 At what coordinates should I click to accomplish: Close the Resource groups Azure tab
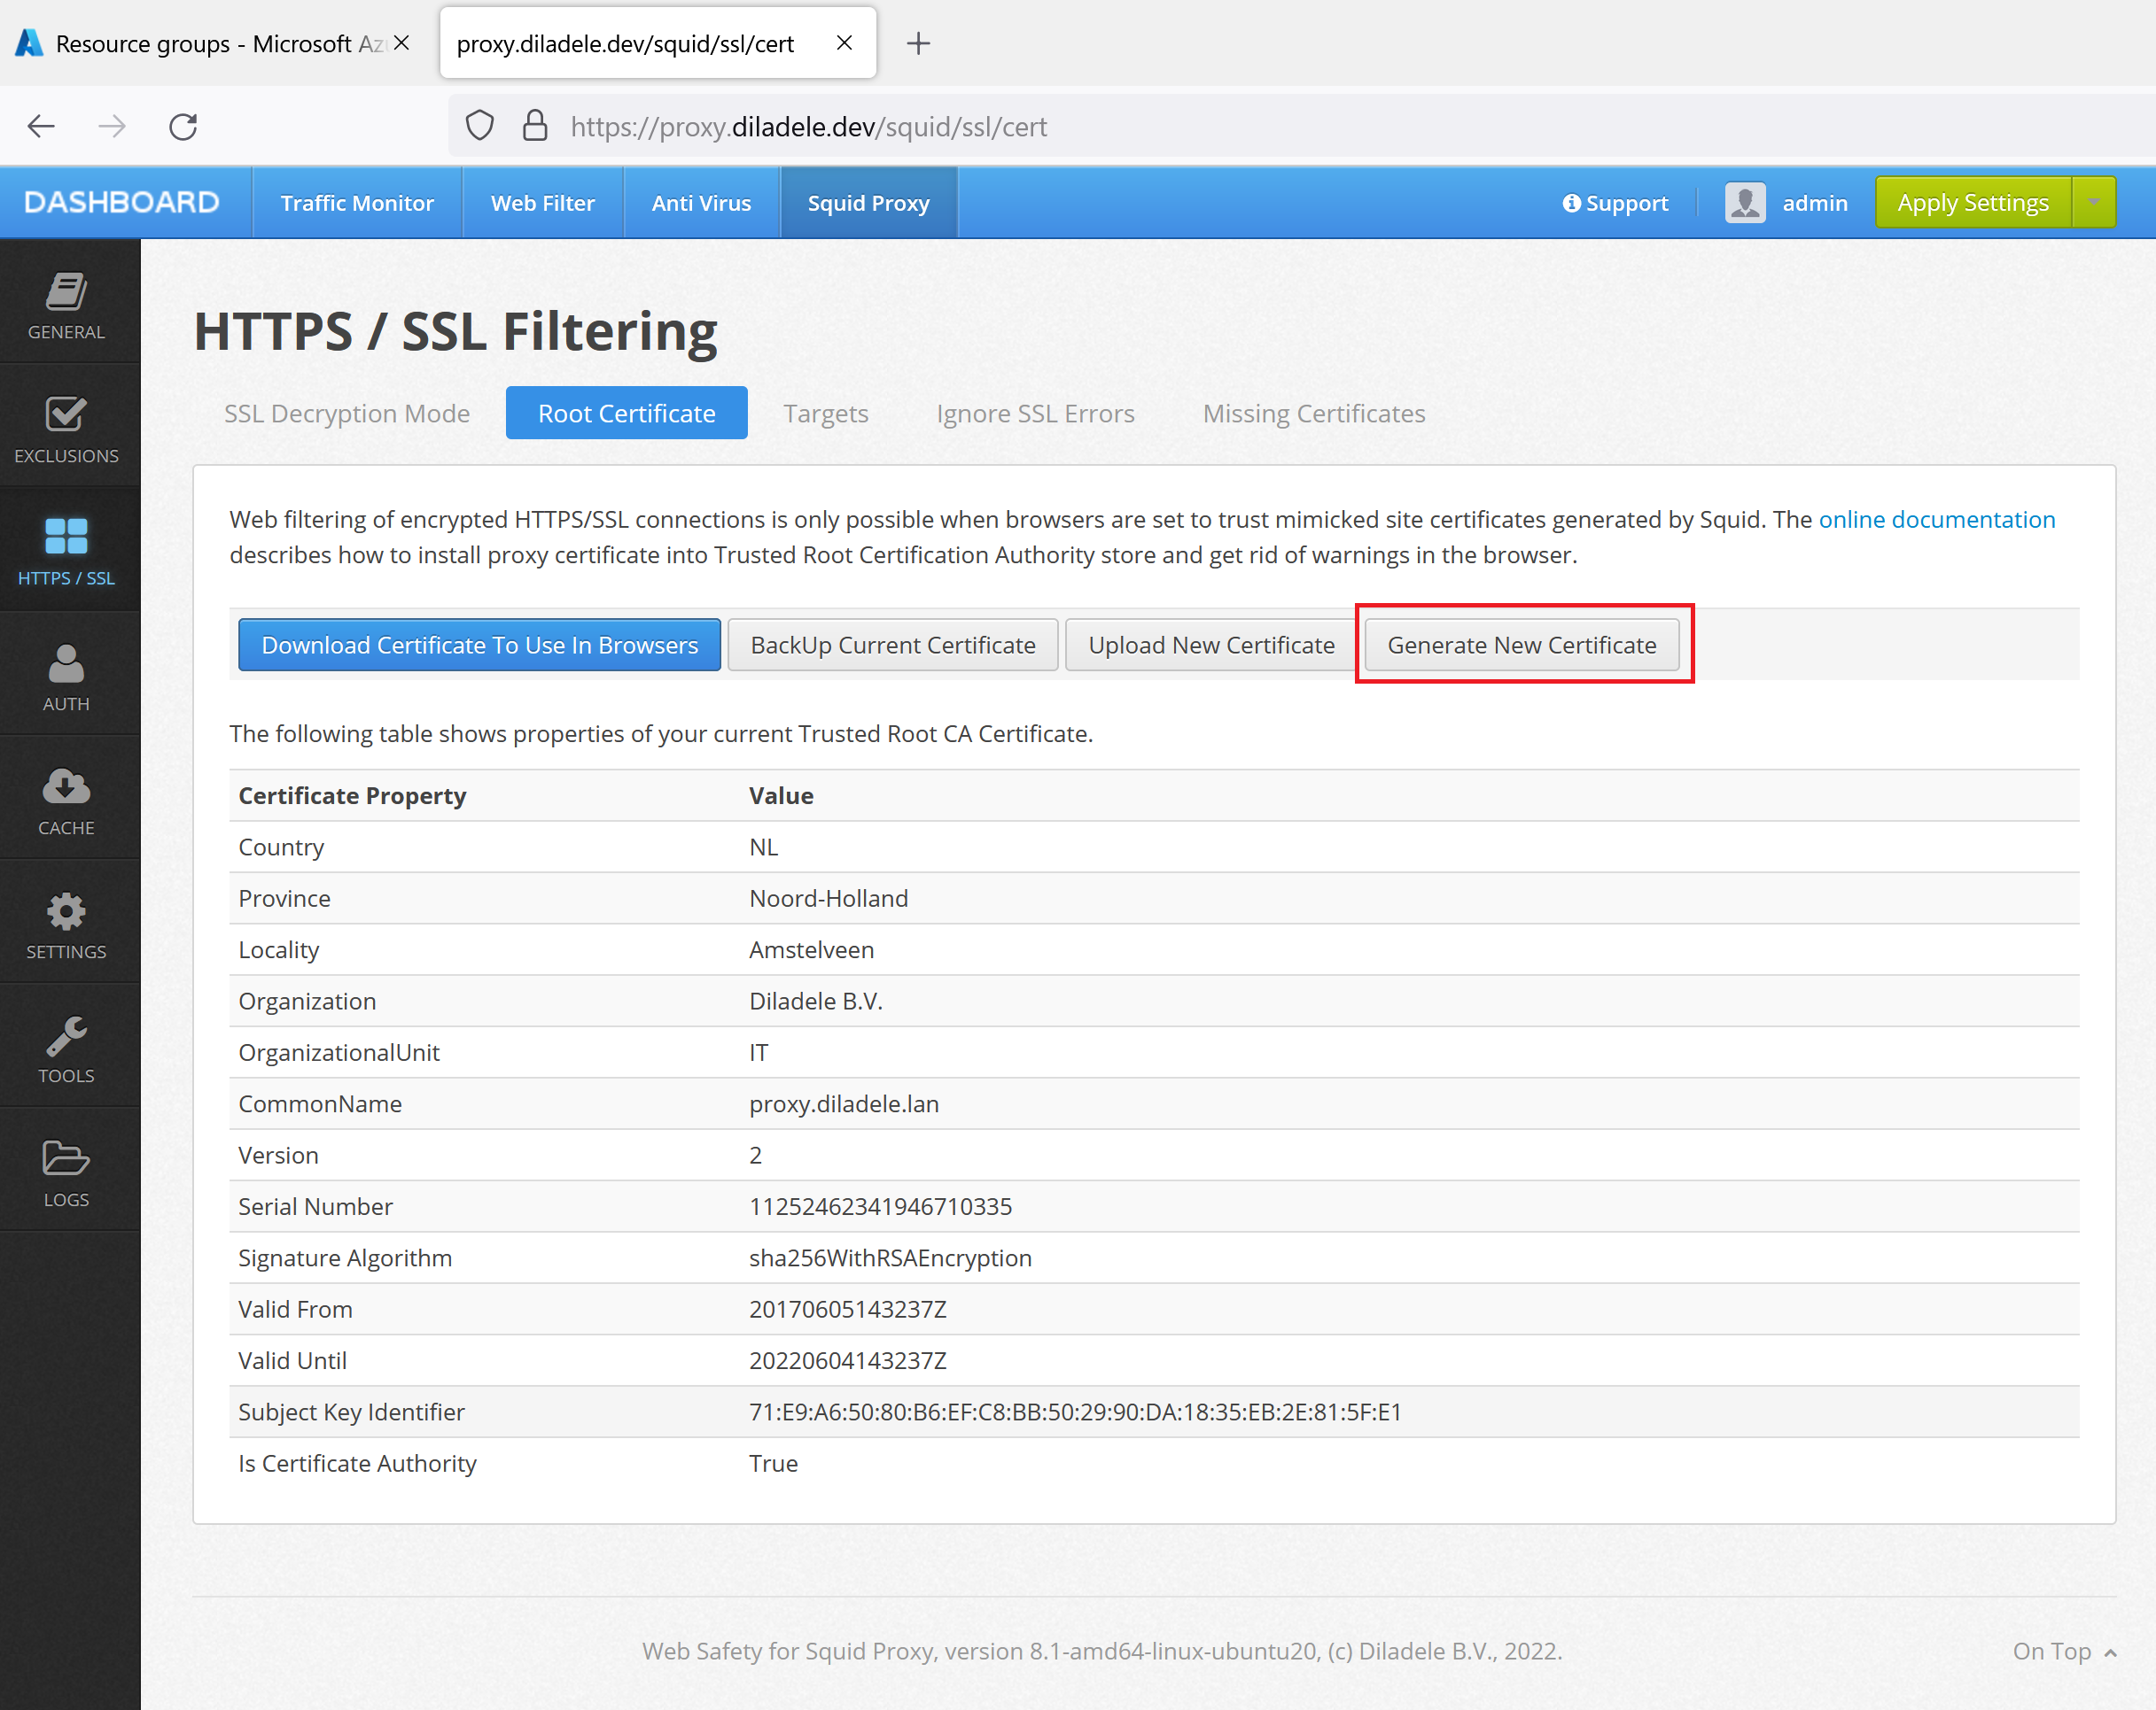pos(402,43)
